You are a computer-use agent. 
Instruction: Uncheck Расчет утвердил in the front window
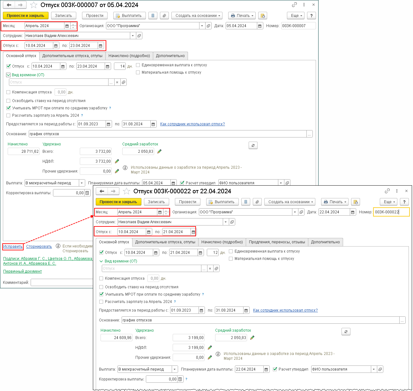275,369
